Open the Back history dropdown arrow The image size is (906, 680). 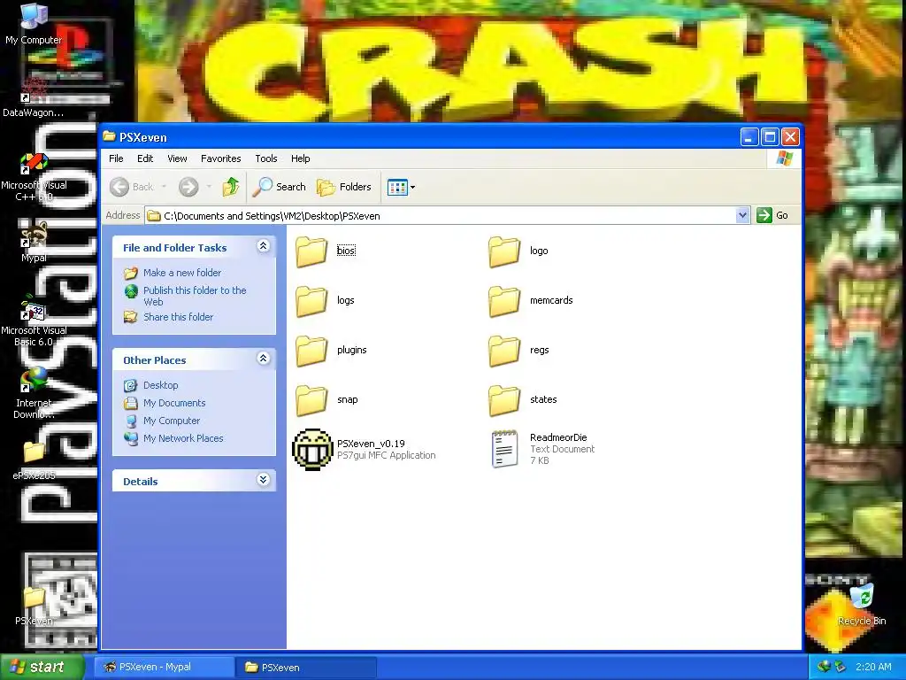164,187
